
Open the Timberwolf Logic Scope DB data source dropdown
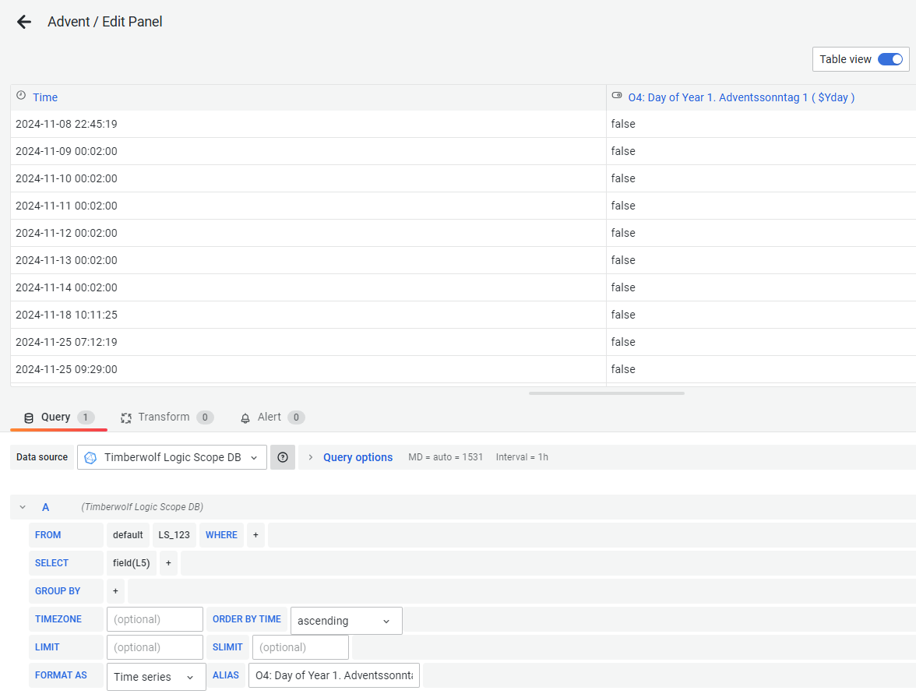[171, 457]
